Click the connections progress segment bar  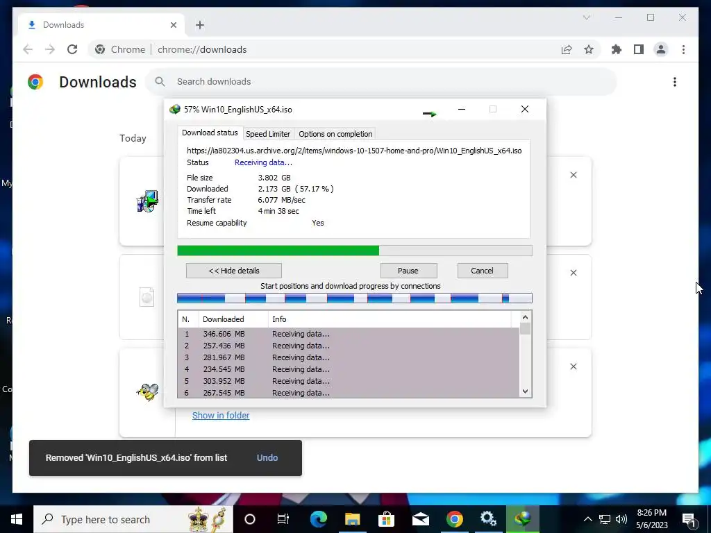pyautogui.click(x=355, y=298)
